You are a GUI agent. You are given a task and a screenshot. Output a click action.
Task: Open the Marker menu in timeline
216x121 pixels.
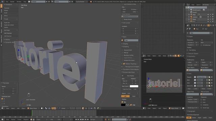coord(13,120)
